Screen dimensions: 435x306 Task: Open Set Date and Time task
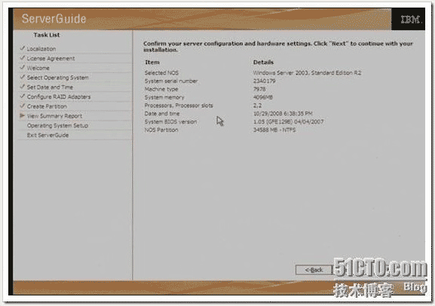pos(50,87)
